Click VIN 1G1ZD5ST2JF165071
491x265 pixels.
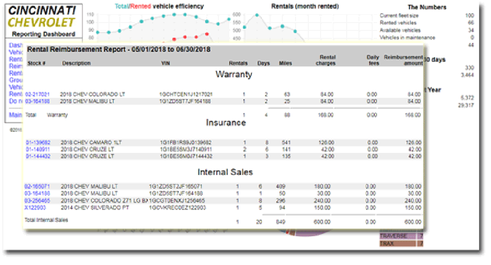176,187
